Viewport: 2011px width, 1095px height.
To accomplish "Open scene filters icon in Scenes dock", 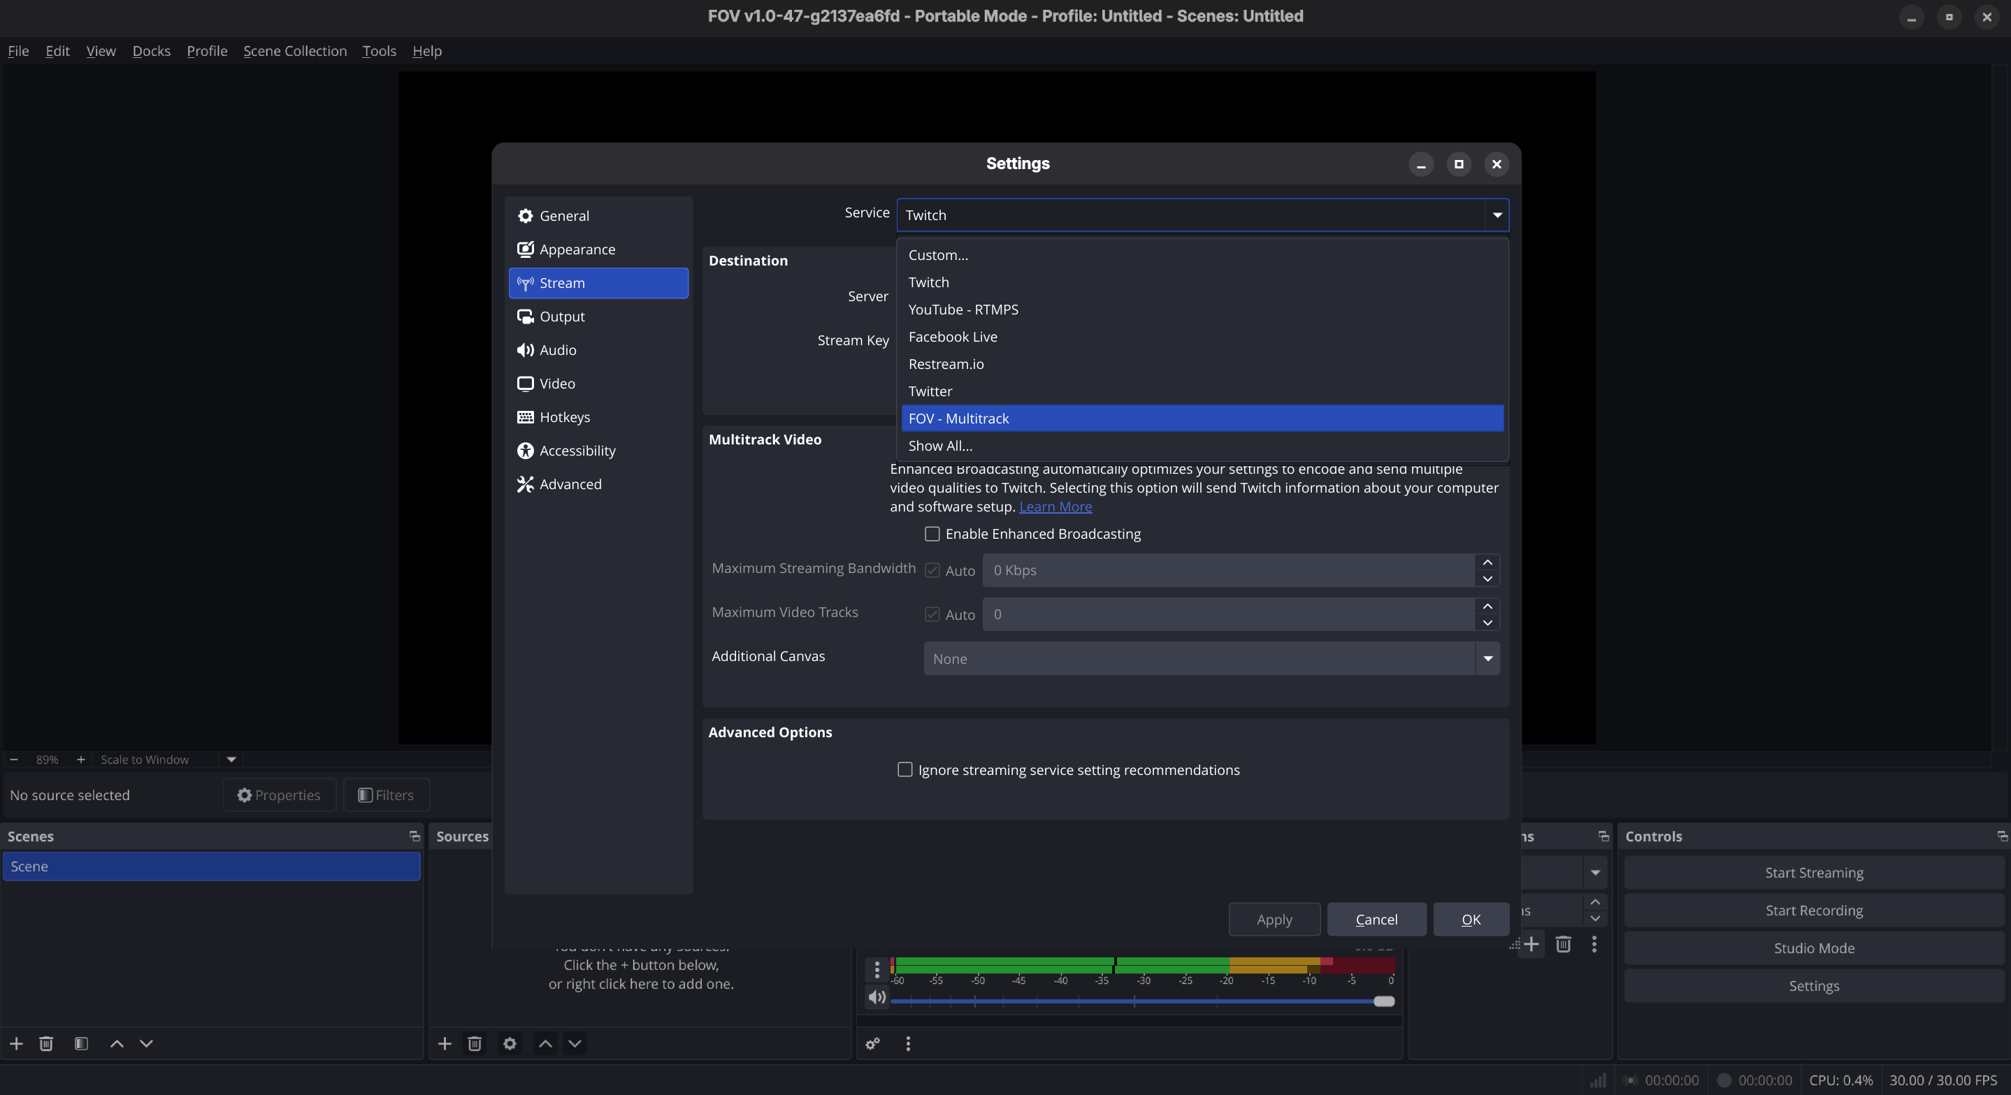I will (81, 1043).
